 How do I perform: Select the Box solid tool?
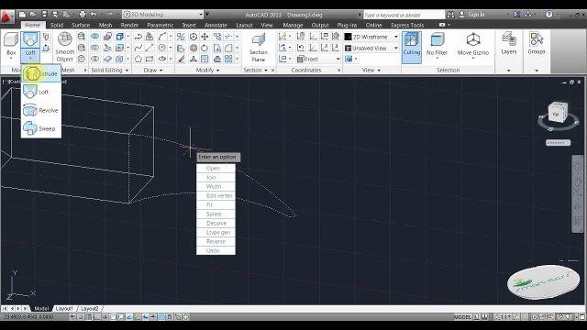point(11,46)
